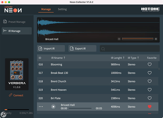Click into the IR search field
This screenshot has width=163, height=118.
[130, 49]
